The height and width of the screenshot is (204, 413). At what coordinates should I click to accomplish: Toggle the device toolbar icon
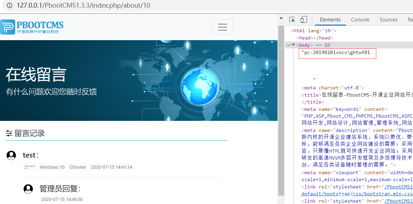[304, 20]
